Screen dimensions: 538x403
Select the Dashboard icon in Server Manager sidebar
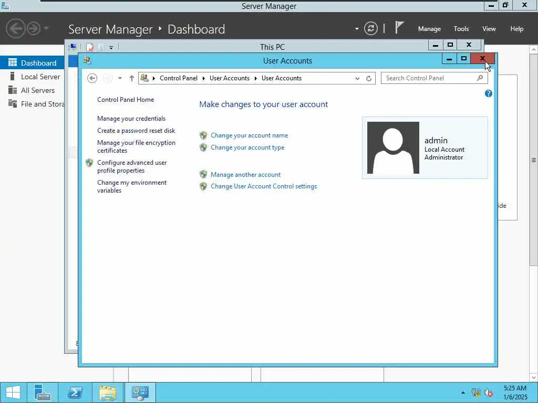coord(13,63)
